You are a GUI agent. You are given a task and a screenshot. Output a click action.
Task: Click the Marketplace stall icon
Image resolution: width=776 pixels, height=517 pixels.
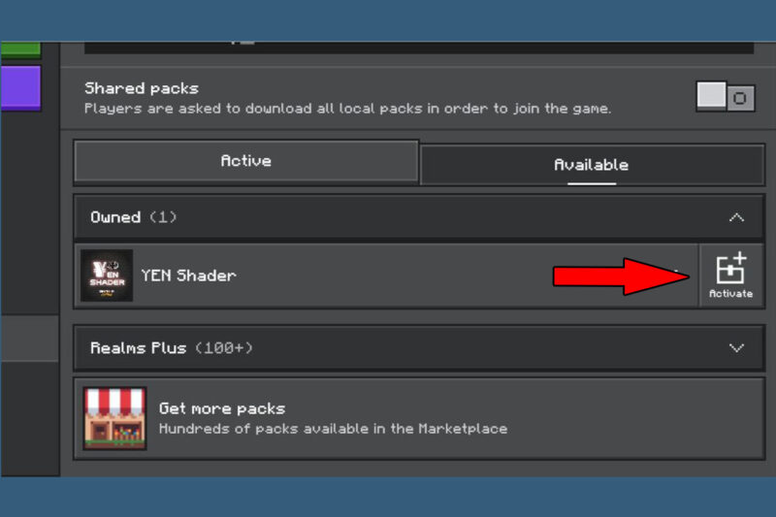(114, 418)
